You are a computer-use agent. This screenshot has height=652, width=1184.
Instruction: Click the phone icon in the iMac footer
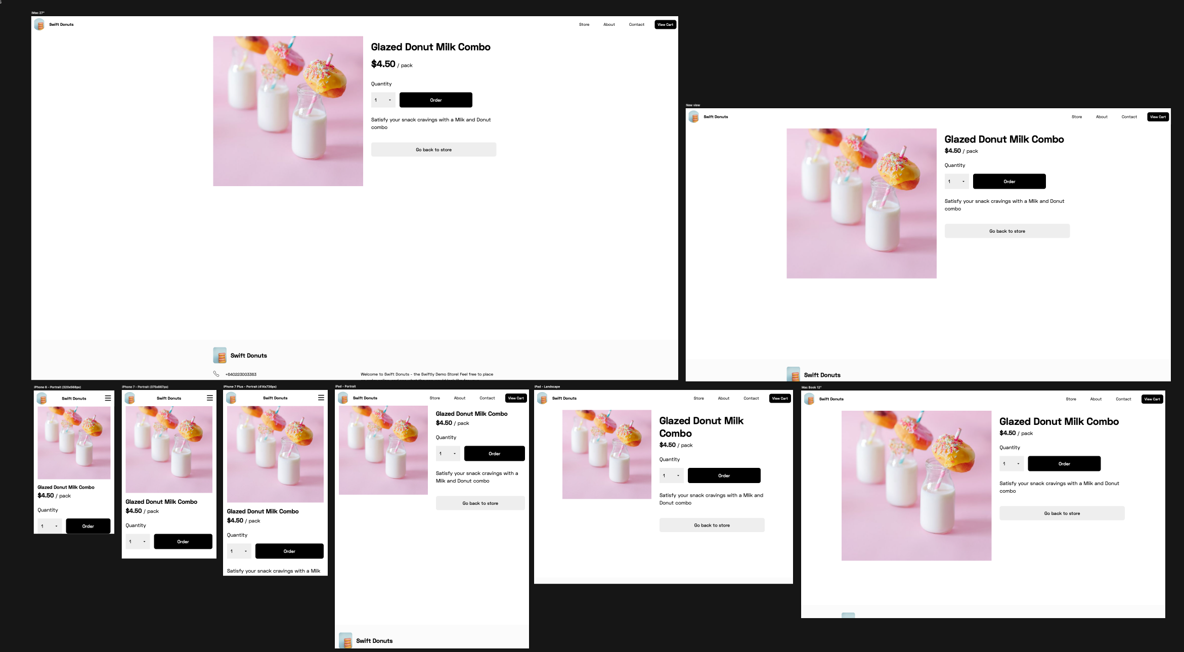click(217, 374)
